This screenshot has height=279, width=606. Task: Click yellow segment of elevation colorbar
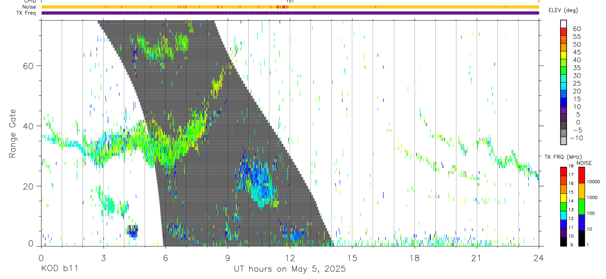[x=564, y=55]
